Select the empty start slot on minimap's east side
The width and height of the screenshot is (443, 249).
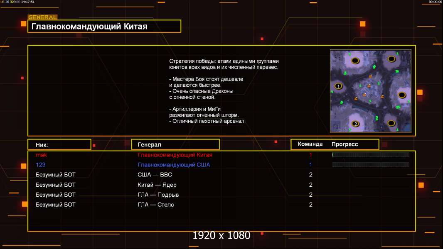pyautogui.click(x=402, y=95)
